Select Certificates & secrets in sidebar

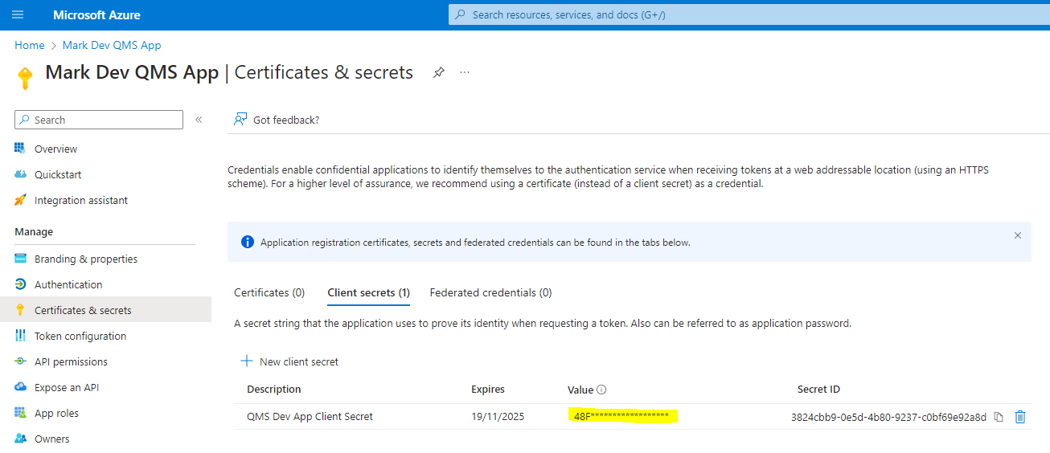tap(105, 310)
